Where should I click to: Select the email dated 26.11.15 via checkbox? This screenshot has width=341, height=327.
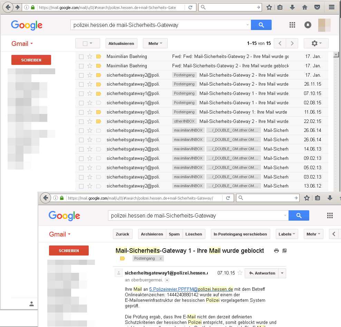(81, 84)
